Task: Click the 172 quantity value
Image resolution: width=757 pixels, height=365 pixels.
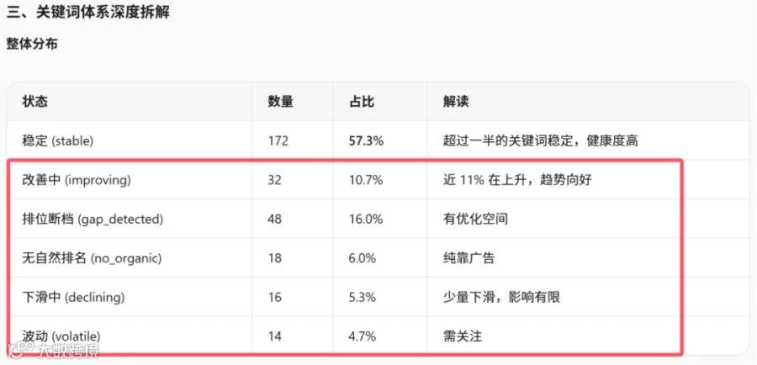Action: coord(278,141)
